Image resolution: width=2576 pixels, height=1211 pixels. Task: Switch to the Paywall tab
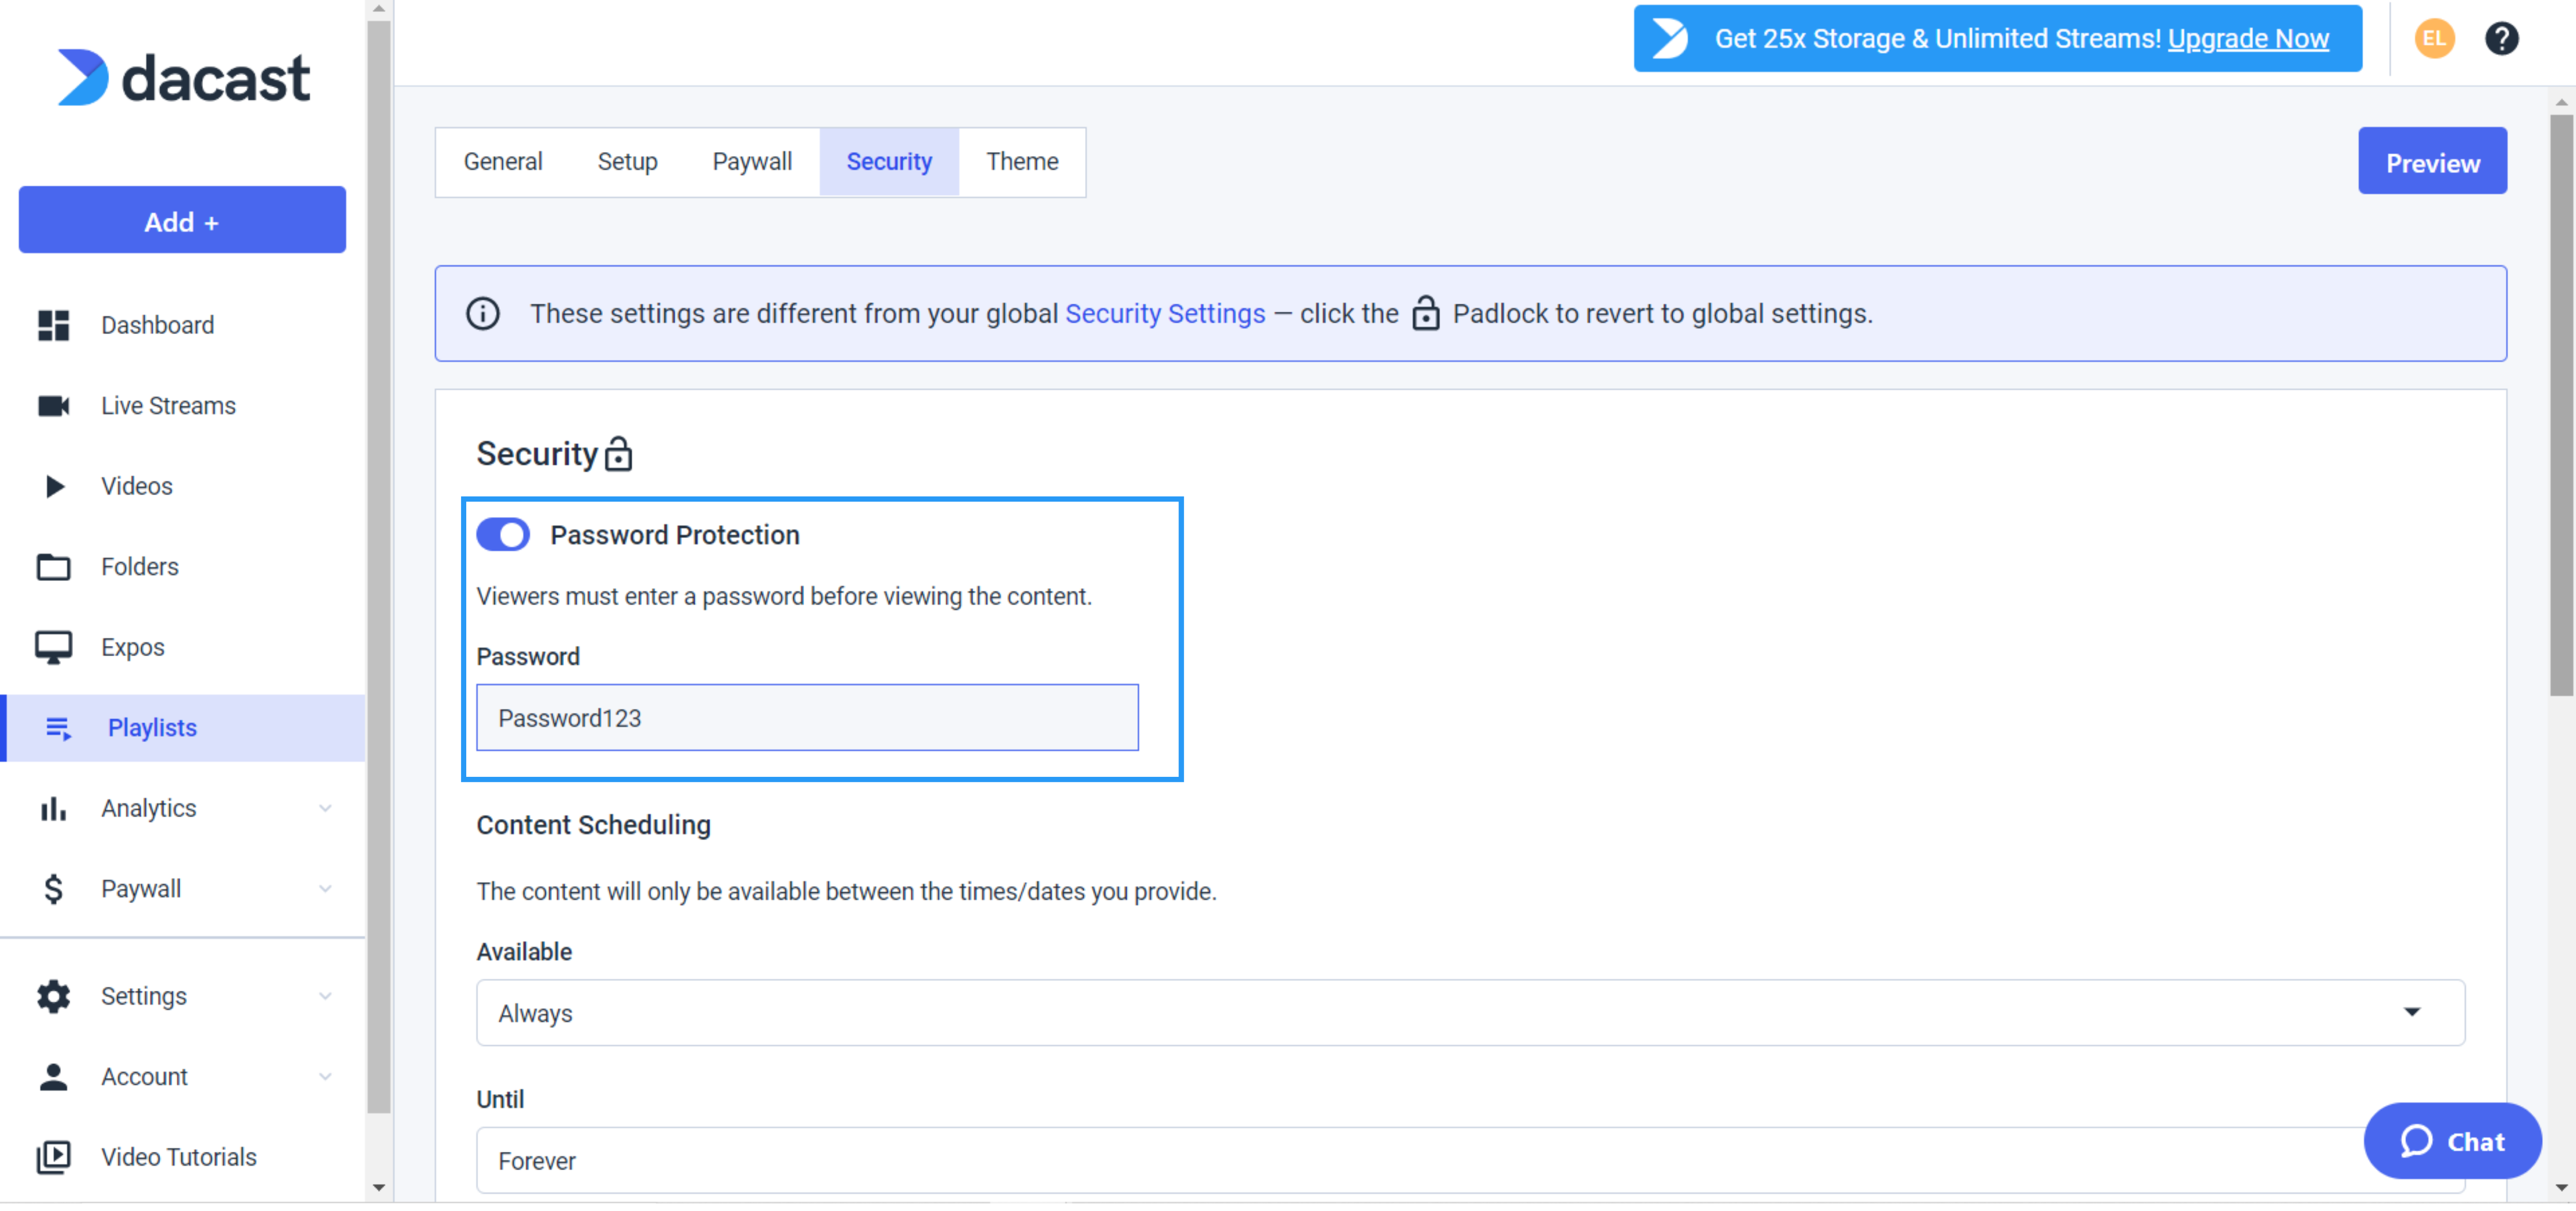[752, 162]
